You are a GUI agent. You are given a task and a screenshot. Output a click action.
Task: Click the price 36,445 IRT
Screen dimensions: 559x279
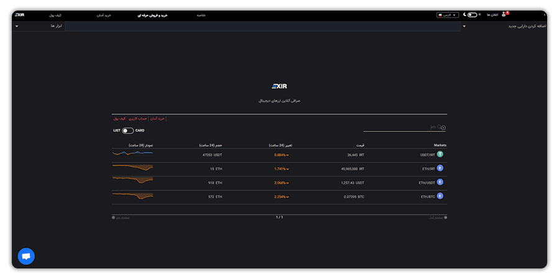point(356,155)
